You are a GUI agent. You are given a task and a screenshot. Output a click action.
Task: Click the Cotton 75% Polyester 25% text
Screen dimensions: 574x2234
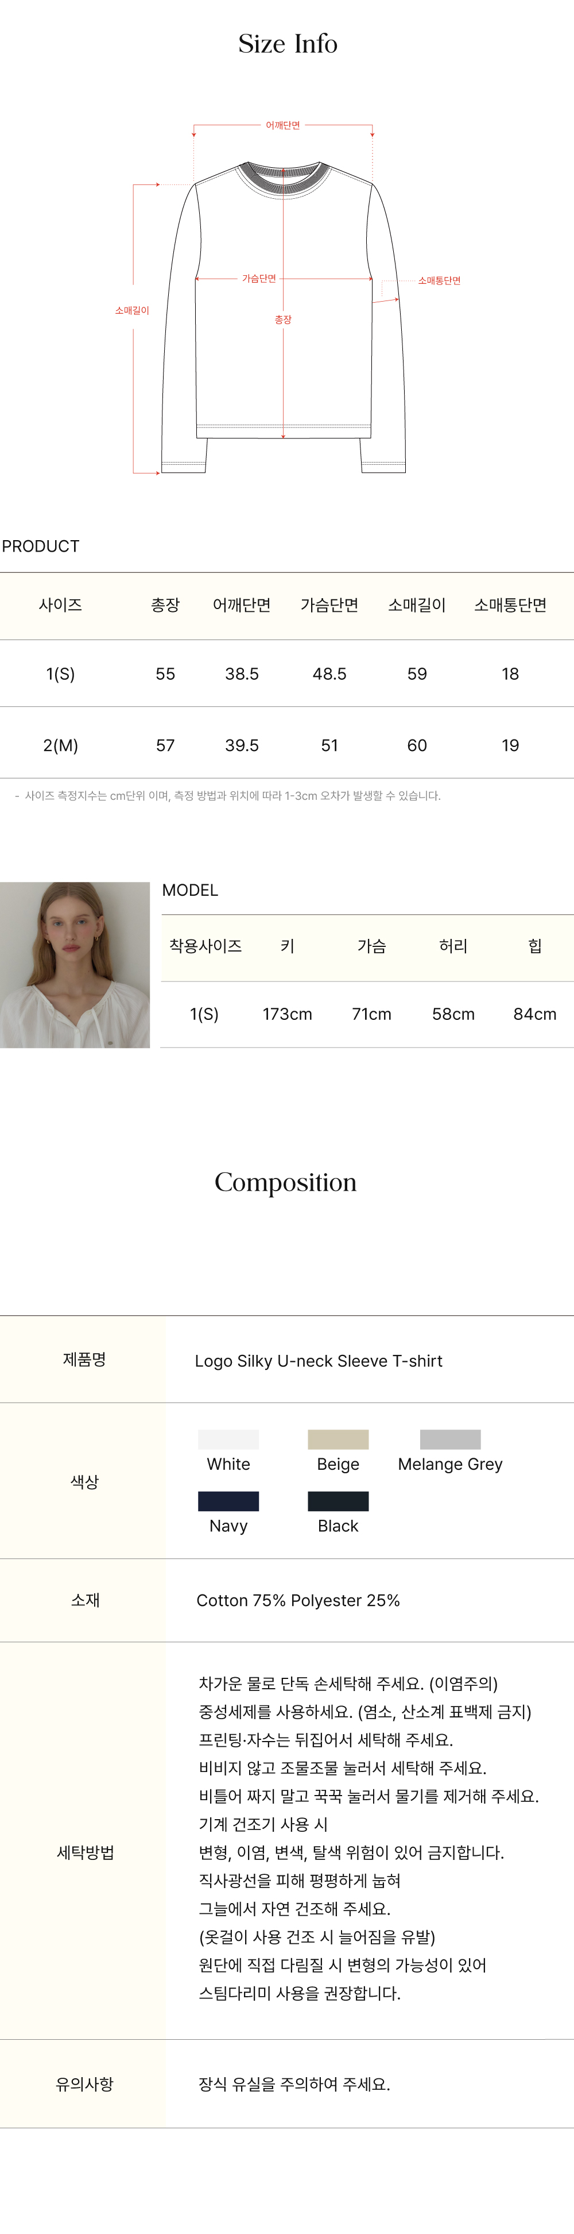click(298, 1600)
